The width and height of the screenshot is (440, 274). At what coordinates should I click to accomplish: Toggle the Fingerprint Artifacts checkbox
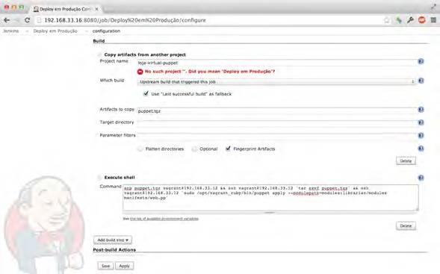coord(228,149)
